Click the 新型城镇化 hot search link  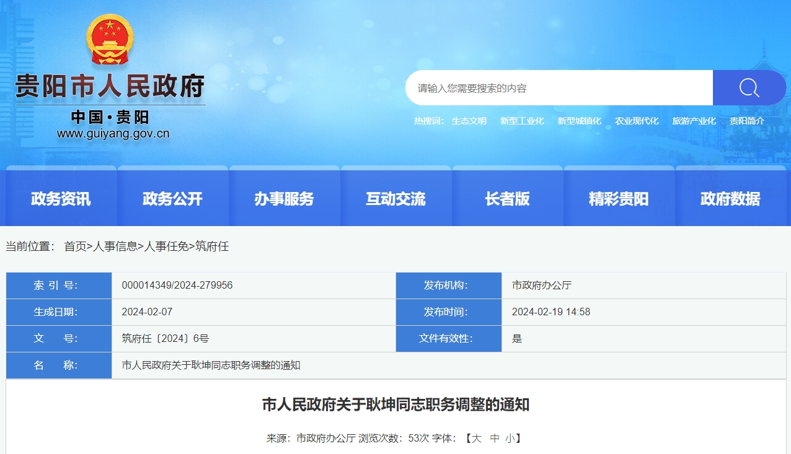click(579, 121)
